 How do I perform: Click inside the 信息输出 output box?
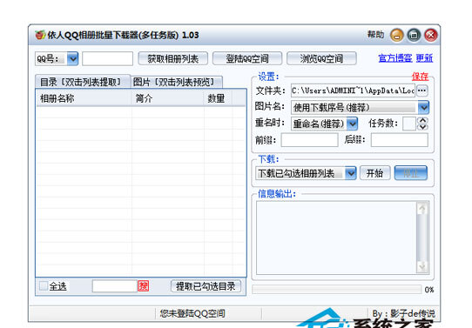336,238
